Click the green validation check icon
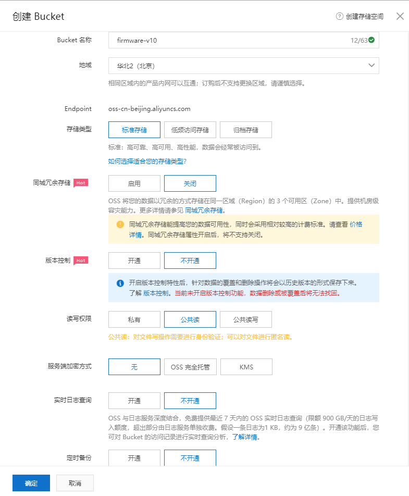409x496 pixels. coord(371,40)
